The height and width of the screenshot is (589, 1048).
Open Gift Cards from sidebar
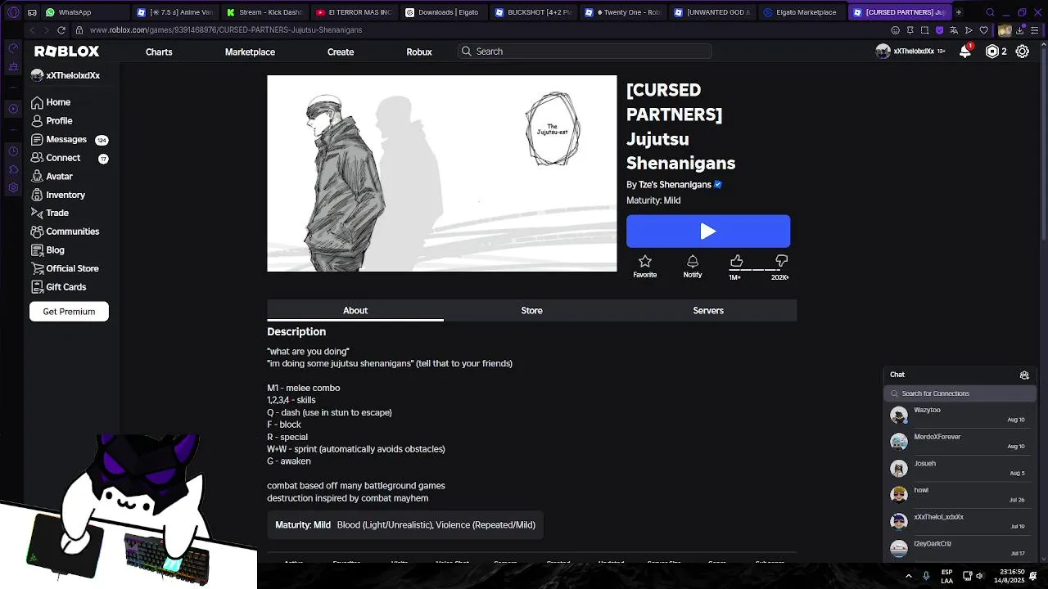58,287
